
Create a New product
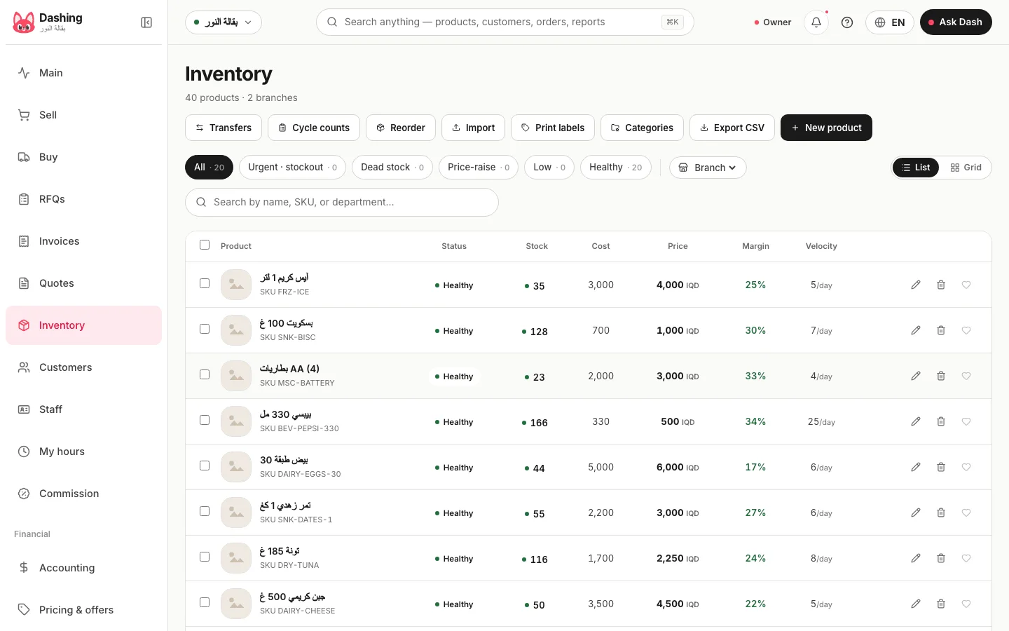coord(826,128)
